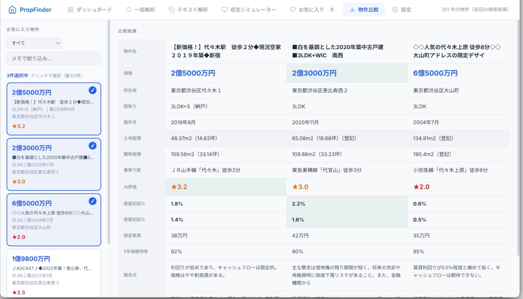The width and height of the screenshot is (523, 299).
Task: Click the ADCAST 2022年築 card title
Action: tap(52, 268)
